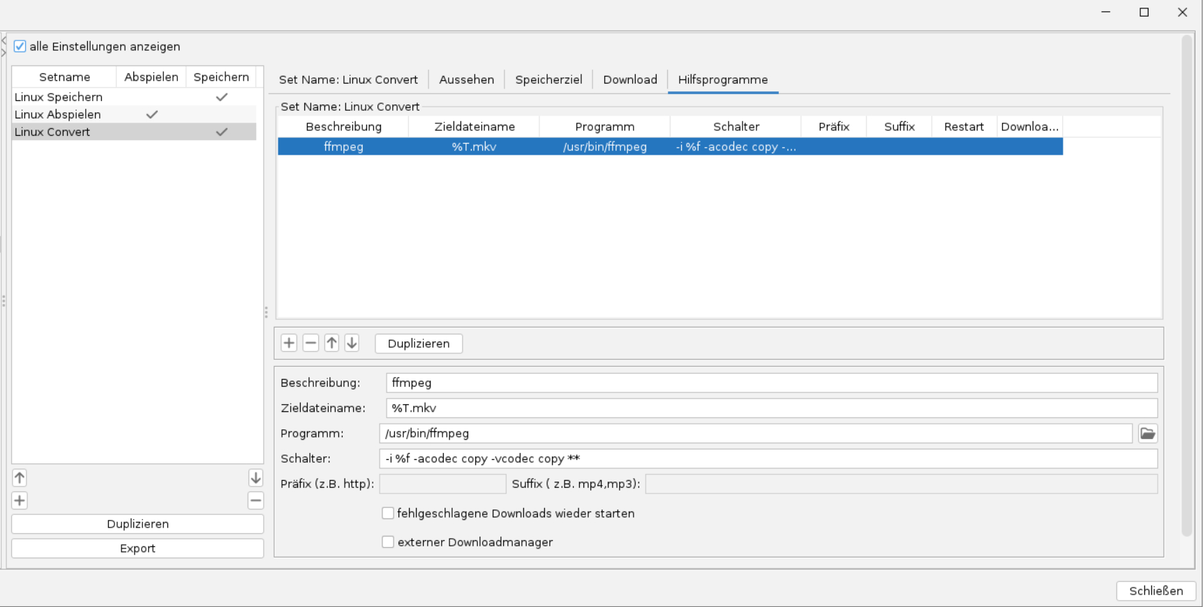Focus the Suffix input field
This screenshot has width=1203, height=607.
902,484
